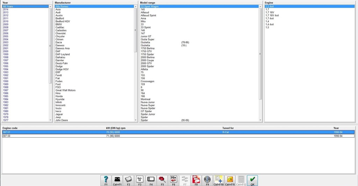Confirm selection with the OK checkmark button
Screen dimensions: 358x186
point(252,180)
